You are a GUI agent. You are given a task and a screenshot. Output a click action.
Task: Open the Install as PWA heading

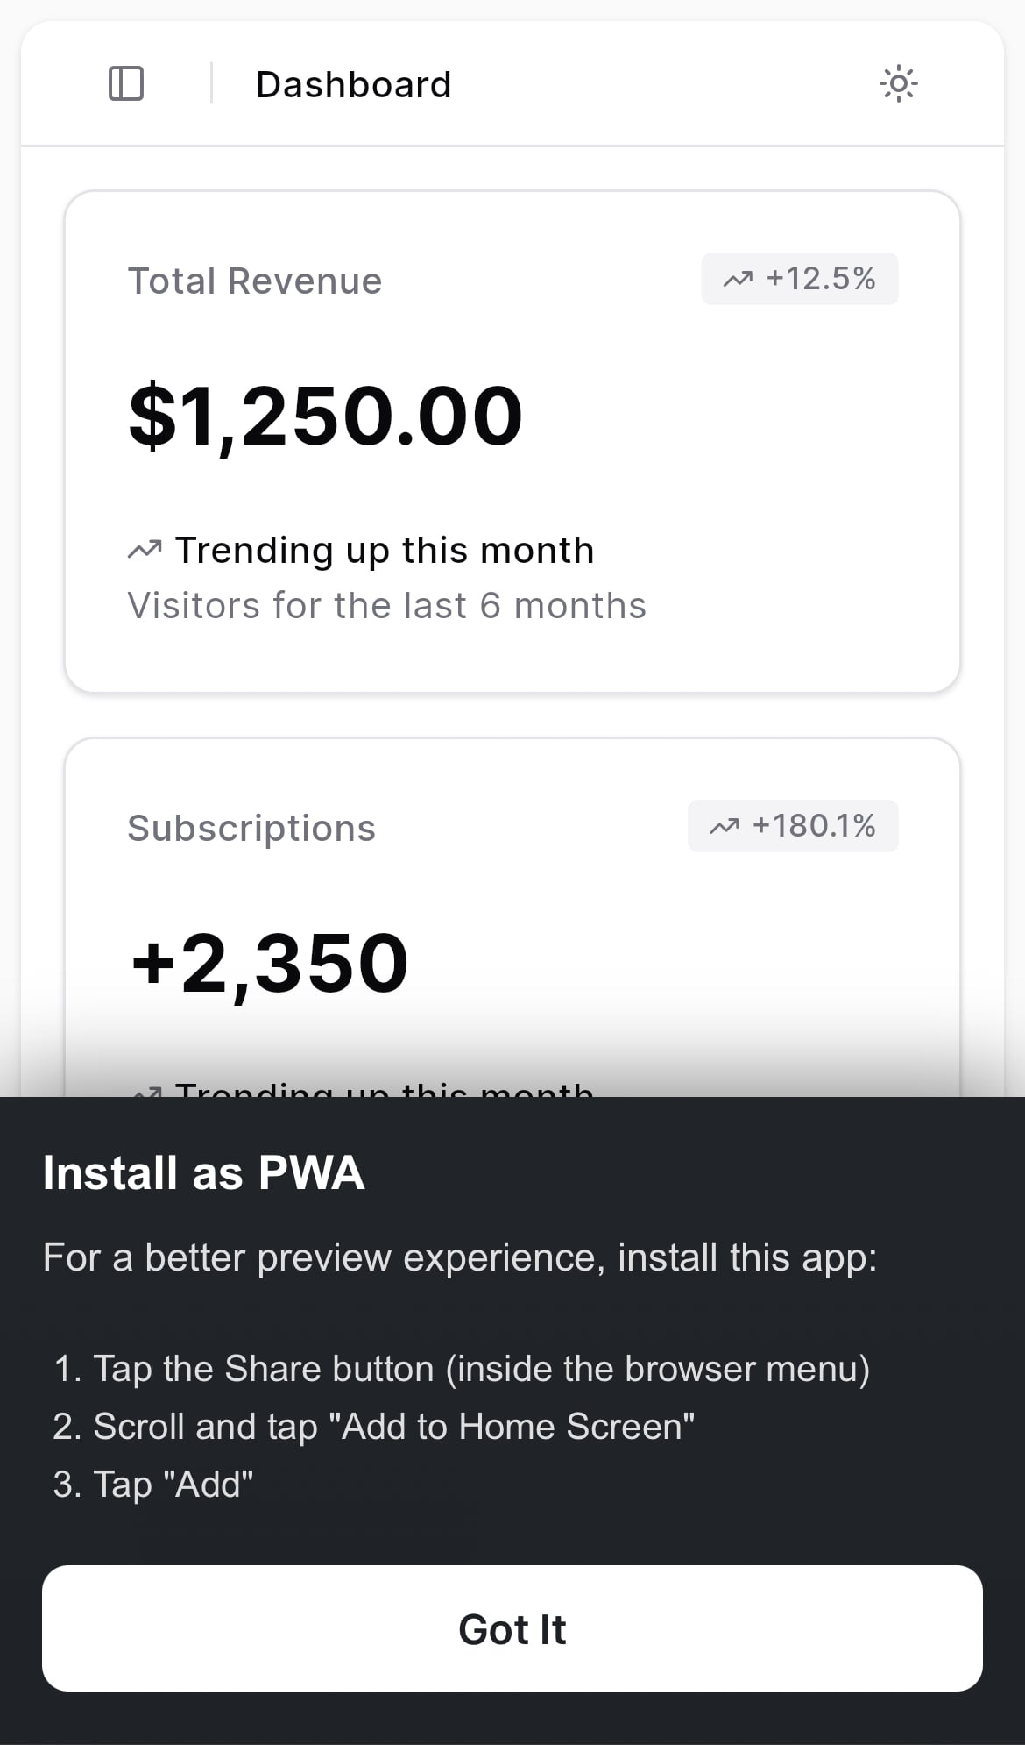(203, 1172)
